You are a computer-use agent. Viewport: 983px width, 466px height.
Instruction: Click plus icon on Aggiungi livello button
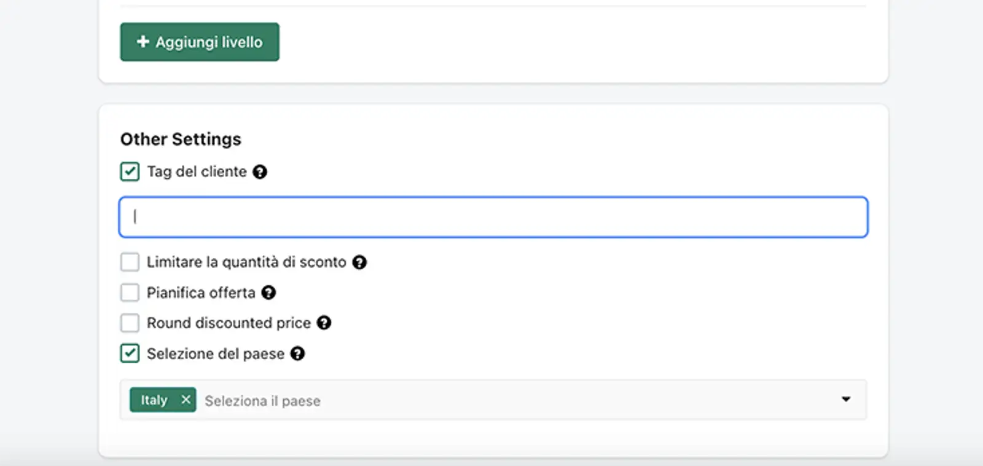tap(143, 42)
